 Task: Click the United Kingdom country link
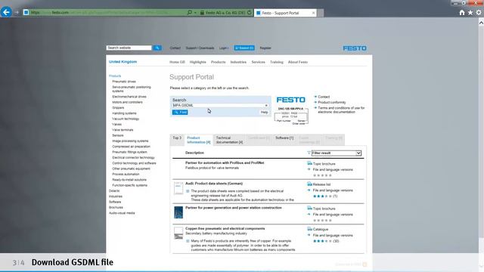[x=123, y=62]
